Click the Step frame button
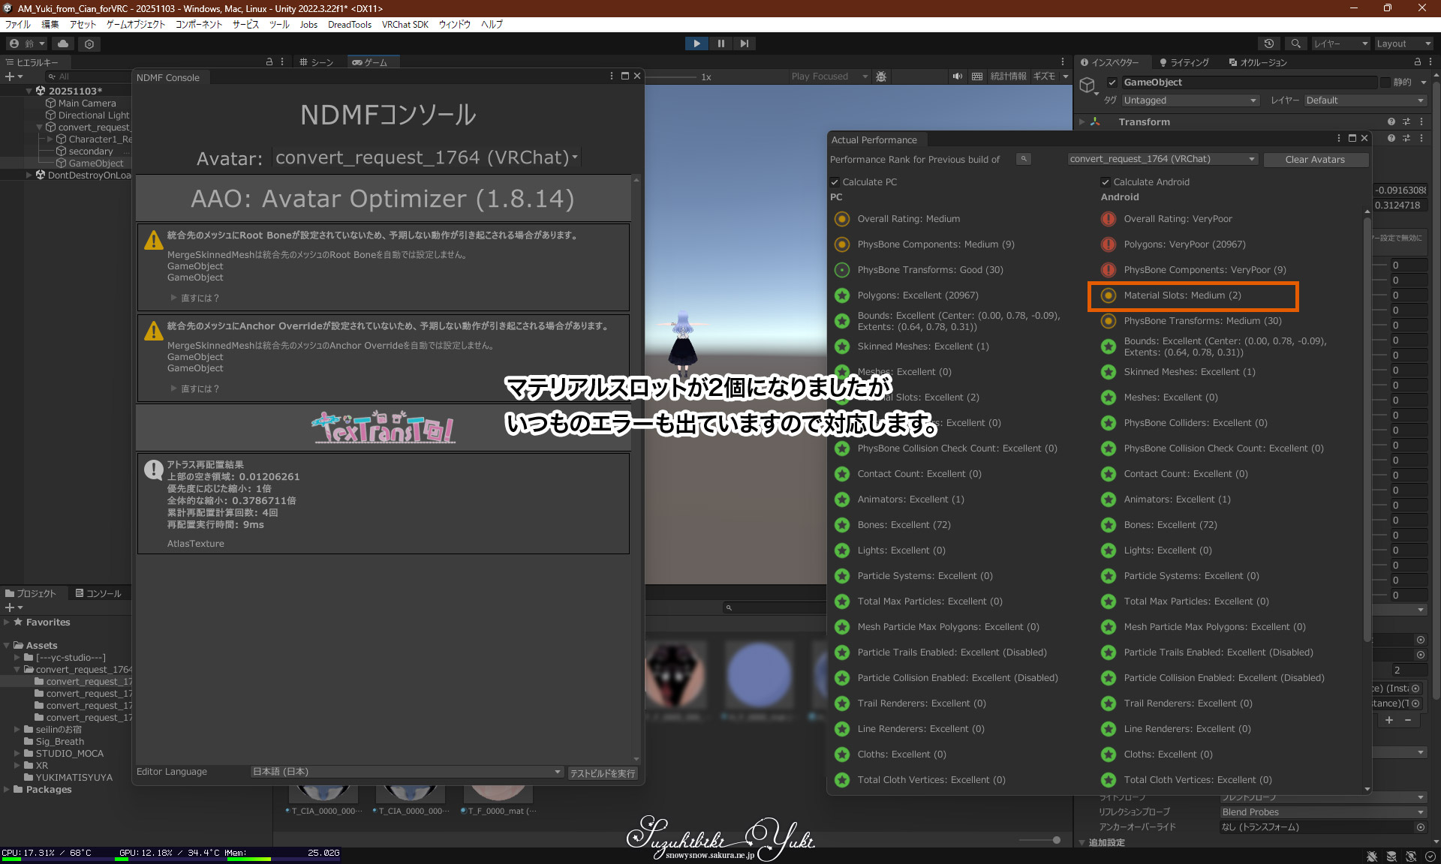The width and height of the screenshot is (1441, 864). (744, 43)
